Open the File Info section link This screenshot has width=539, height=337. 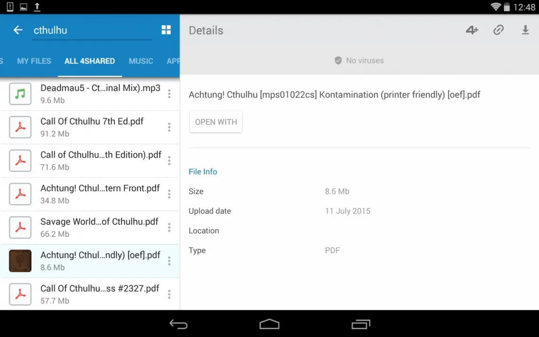coord(203,172)
